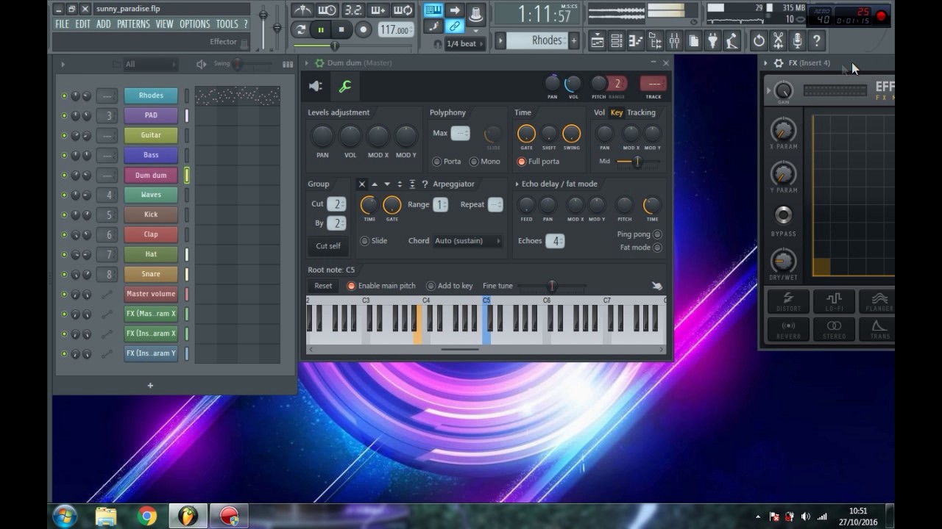The height and width of the screenshot is (529, 942).
Task: Select arpeggiator random question mark
Action: point(425,184)
